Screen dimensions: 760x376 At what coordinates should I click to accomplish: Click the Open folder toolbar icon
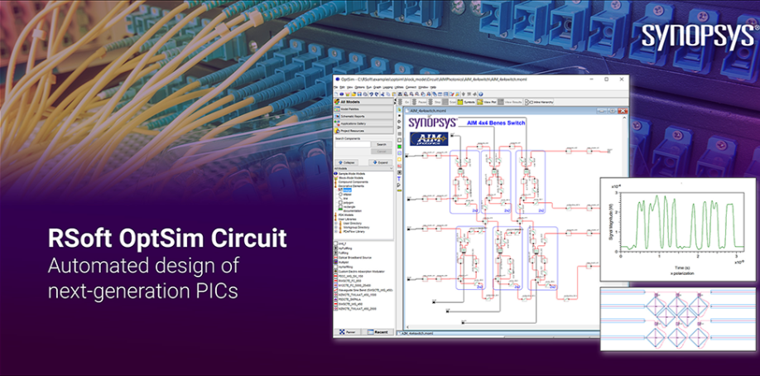click(x=354, y=94)
